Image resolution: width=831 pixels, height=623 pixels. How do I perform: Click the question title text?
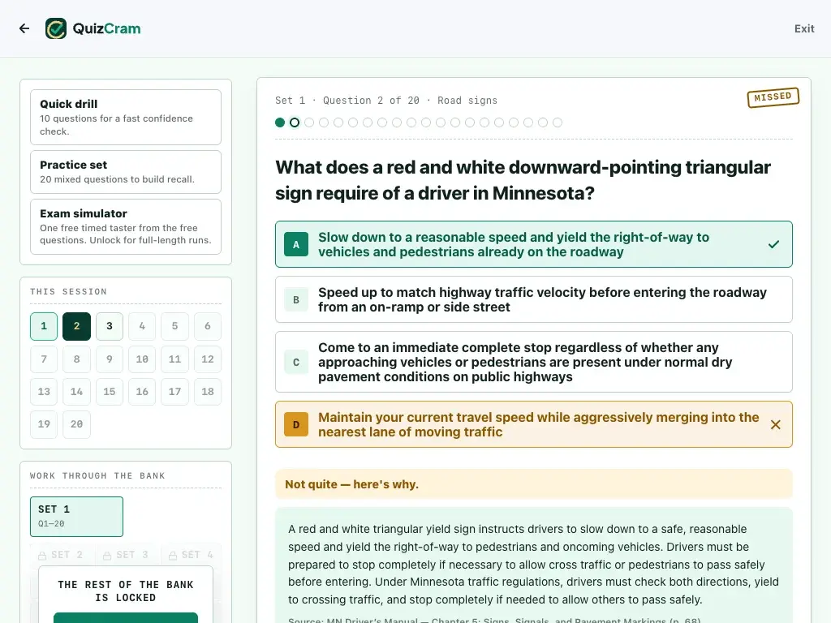523,180
